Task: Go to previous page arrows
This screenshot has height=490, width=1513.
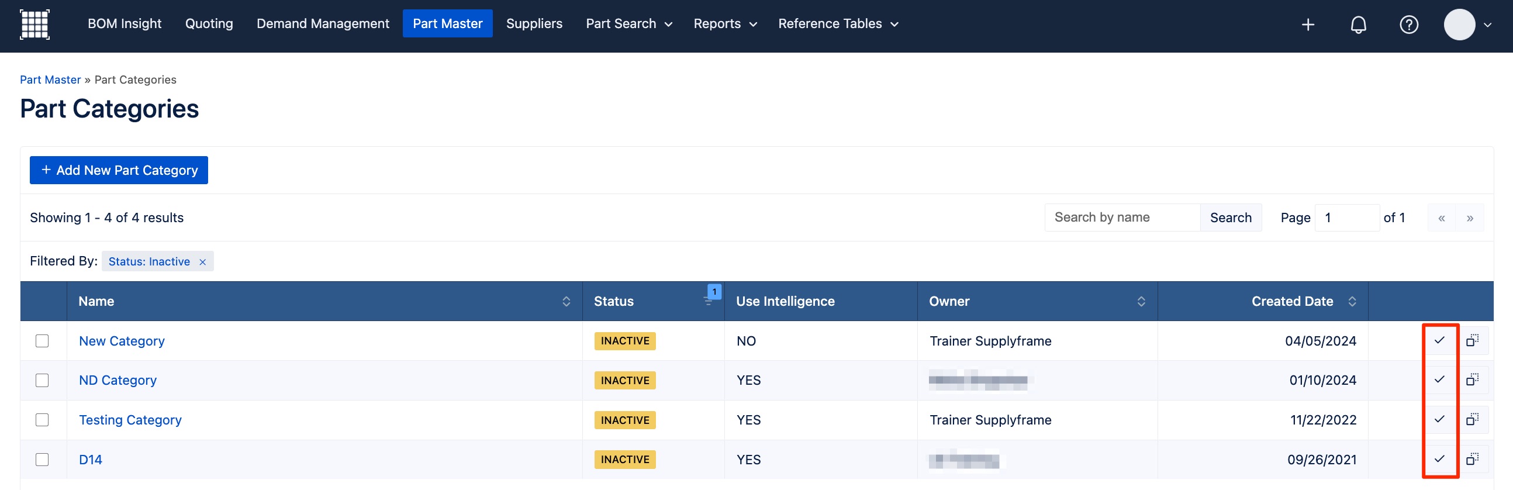Action: point(1441,218)
